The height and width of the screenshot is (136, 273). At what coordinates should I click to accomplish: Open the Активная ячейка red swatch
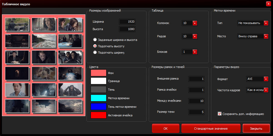point(98,115)
